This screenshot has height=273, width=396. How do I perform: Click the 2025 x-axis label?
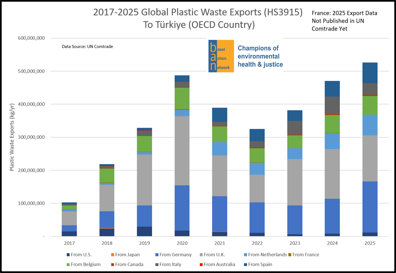[370, 243]
